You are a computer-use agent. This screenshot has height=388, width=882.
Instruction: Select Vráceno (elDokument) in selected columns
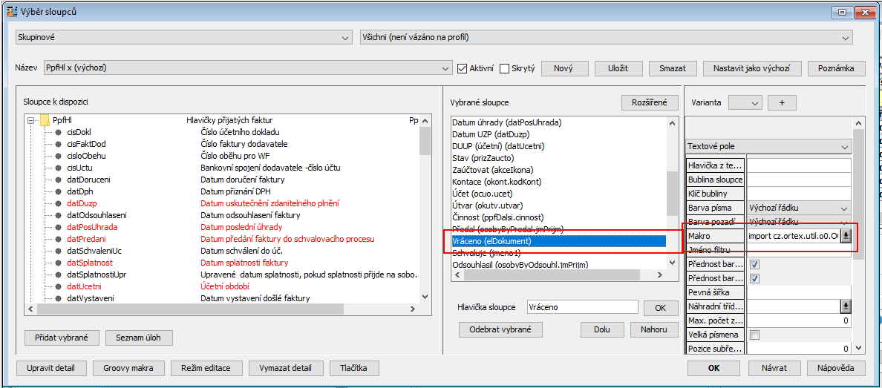558,241
